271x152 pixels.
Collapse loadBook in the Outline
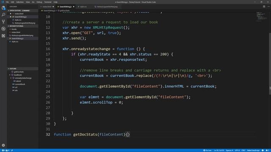(x=10, y=75)
